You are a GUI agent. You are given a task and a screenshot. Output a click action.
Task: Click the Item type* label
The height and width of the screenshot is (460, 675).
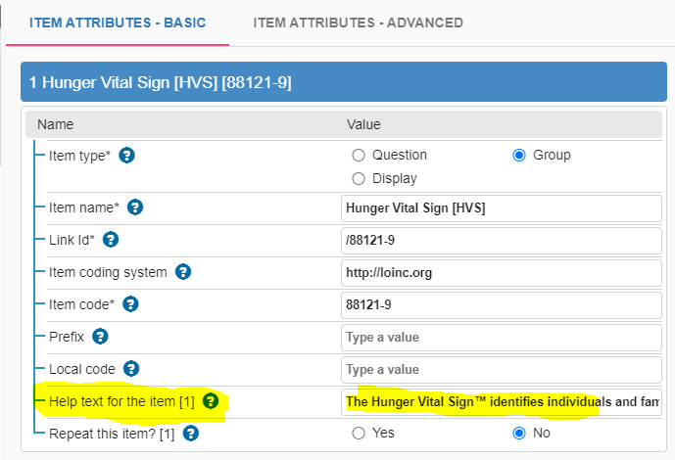pyautogui.click(x=79, y=156)
